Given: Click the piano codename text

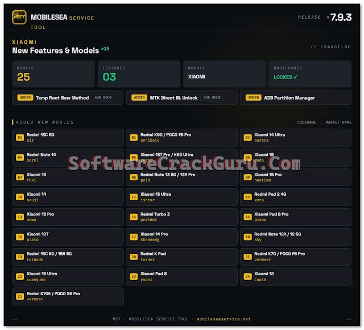Looking at the screenshot, I should coord(260,220).
